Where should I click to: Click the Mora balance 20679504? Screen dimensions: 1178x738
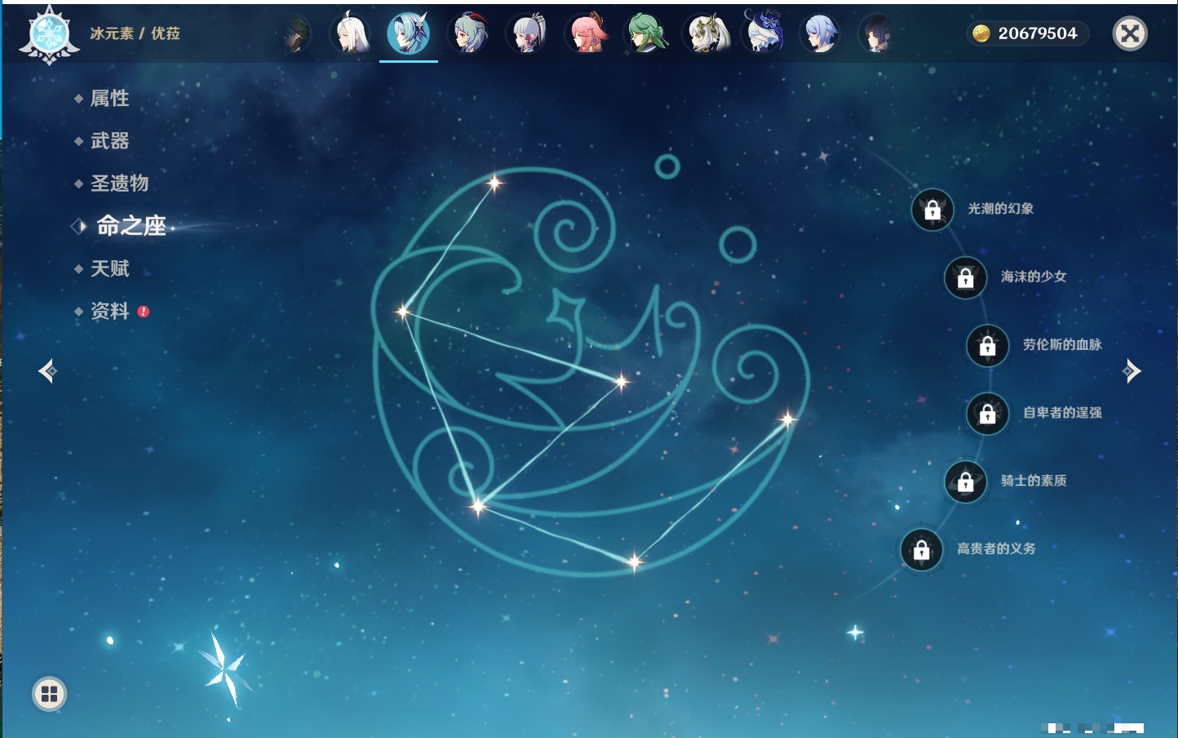(1037, 33)
